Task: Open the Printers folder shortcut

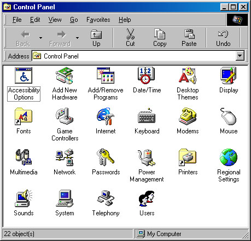Action: tap(188, 157)
